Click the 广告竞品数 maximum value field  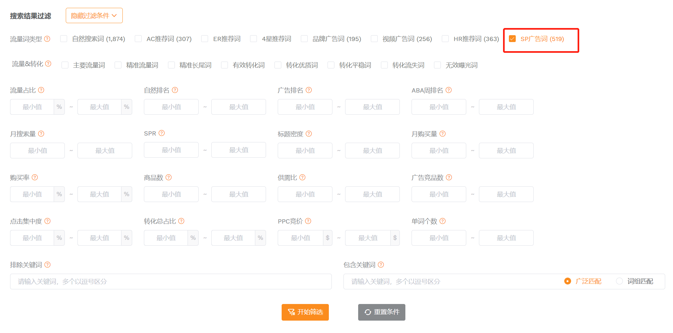pyautogui.click(x=506, y=194)
